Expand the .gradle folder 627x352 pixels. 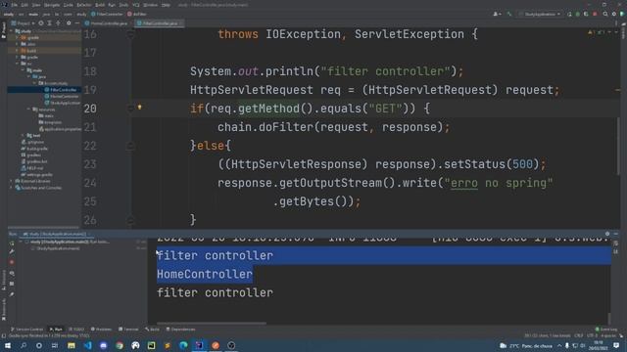tap(17, 37)
